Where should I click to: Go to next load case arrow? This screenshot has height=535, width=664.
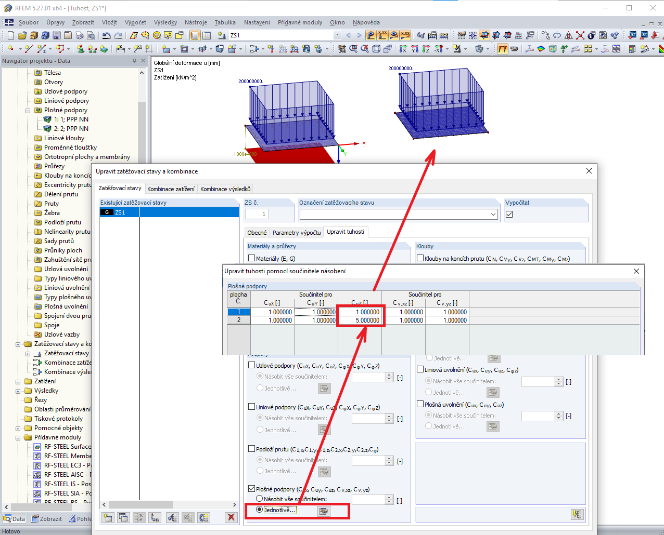click(359, 35)
